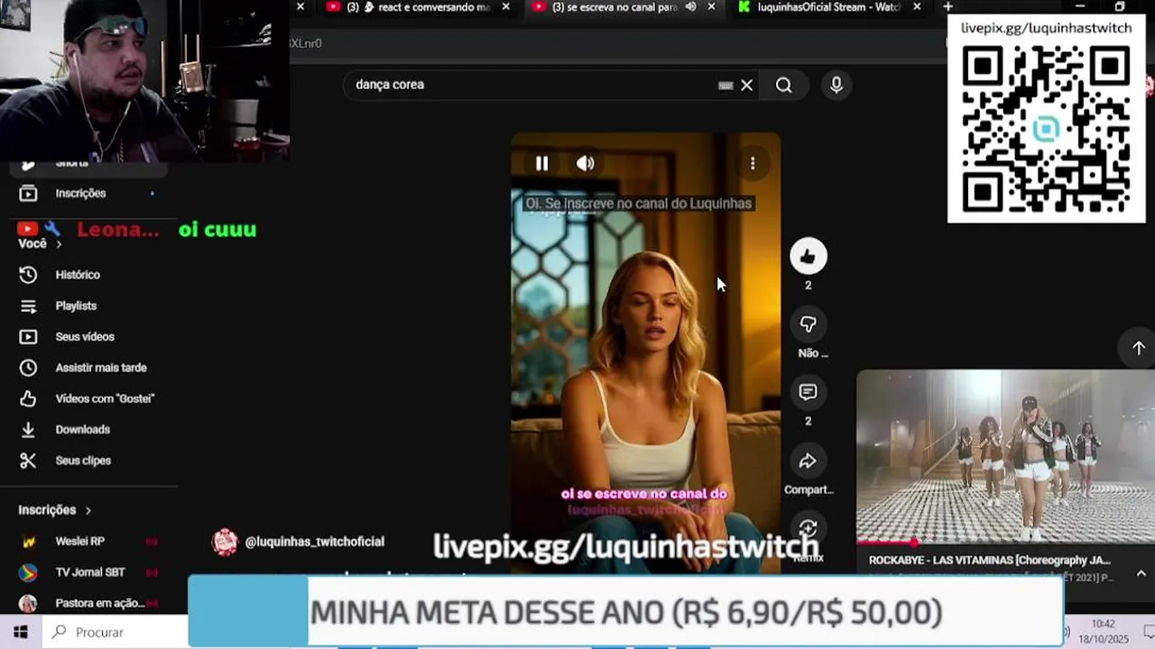The image size is (1155, 649).
Task: Open the on-screen keyboard in search box
Action: pyautogui.click(x=725, y=85)
